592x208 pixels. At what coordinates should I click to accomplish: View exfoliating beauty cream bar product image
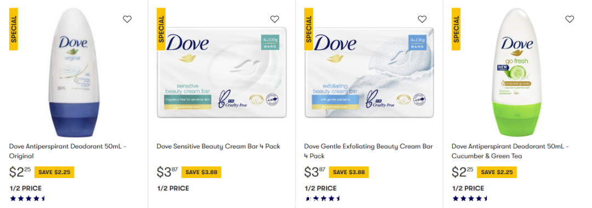click(x=369, y=73)
